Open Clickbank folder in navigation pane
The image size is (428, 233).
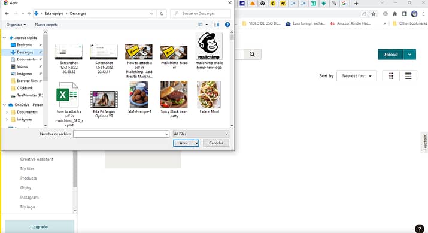pyautogui.click(x=25, y=88)
